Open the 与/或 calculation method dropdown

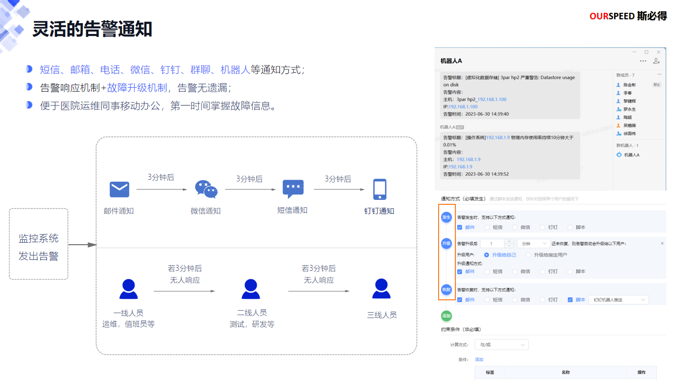tap(501, 345)
